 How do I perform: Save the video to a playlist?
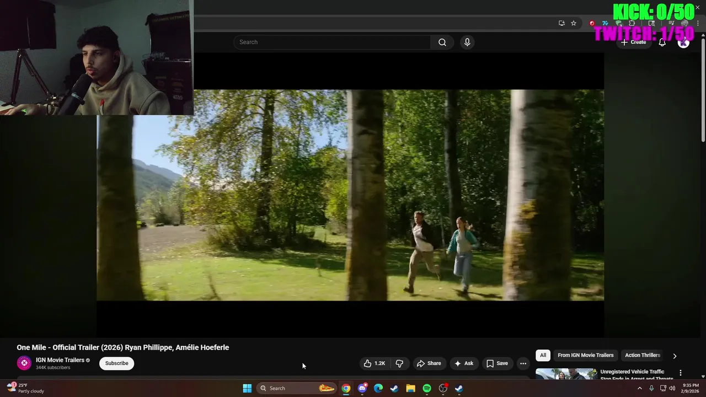[497, 363]
